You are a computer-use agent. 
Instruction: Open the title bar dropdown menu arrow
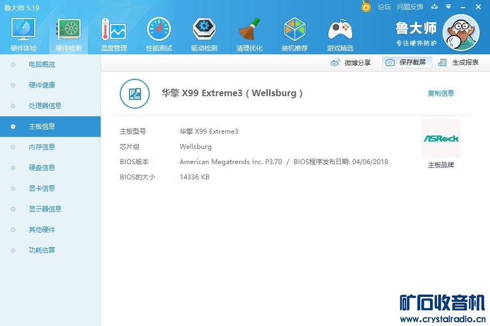point(448,7)
